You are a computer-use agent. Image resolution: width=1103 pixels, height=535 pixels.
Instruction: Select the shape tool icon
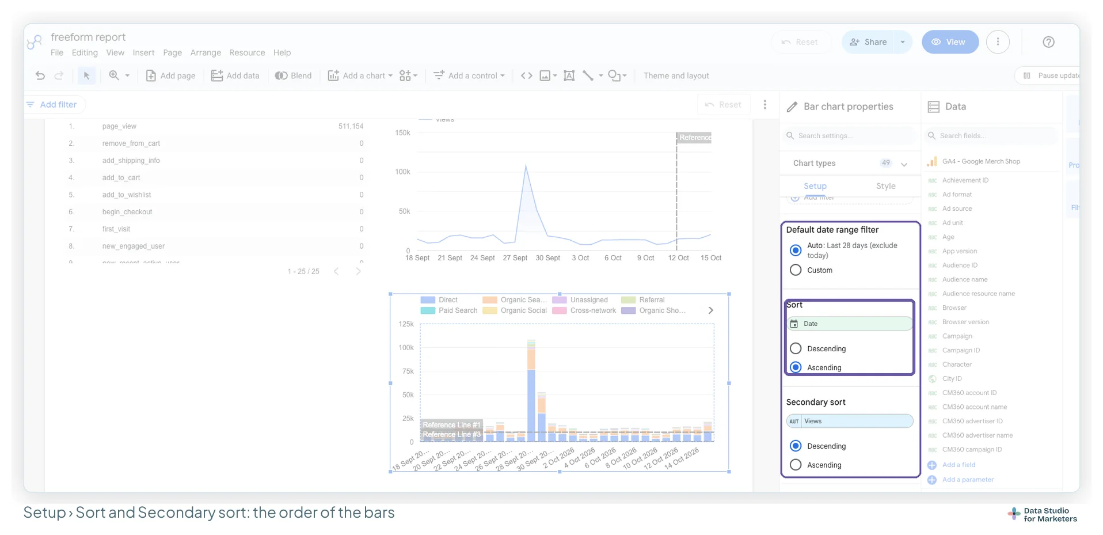(x=614, y=75)
